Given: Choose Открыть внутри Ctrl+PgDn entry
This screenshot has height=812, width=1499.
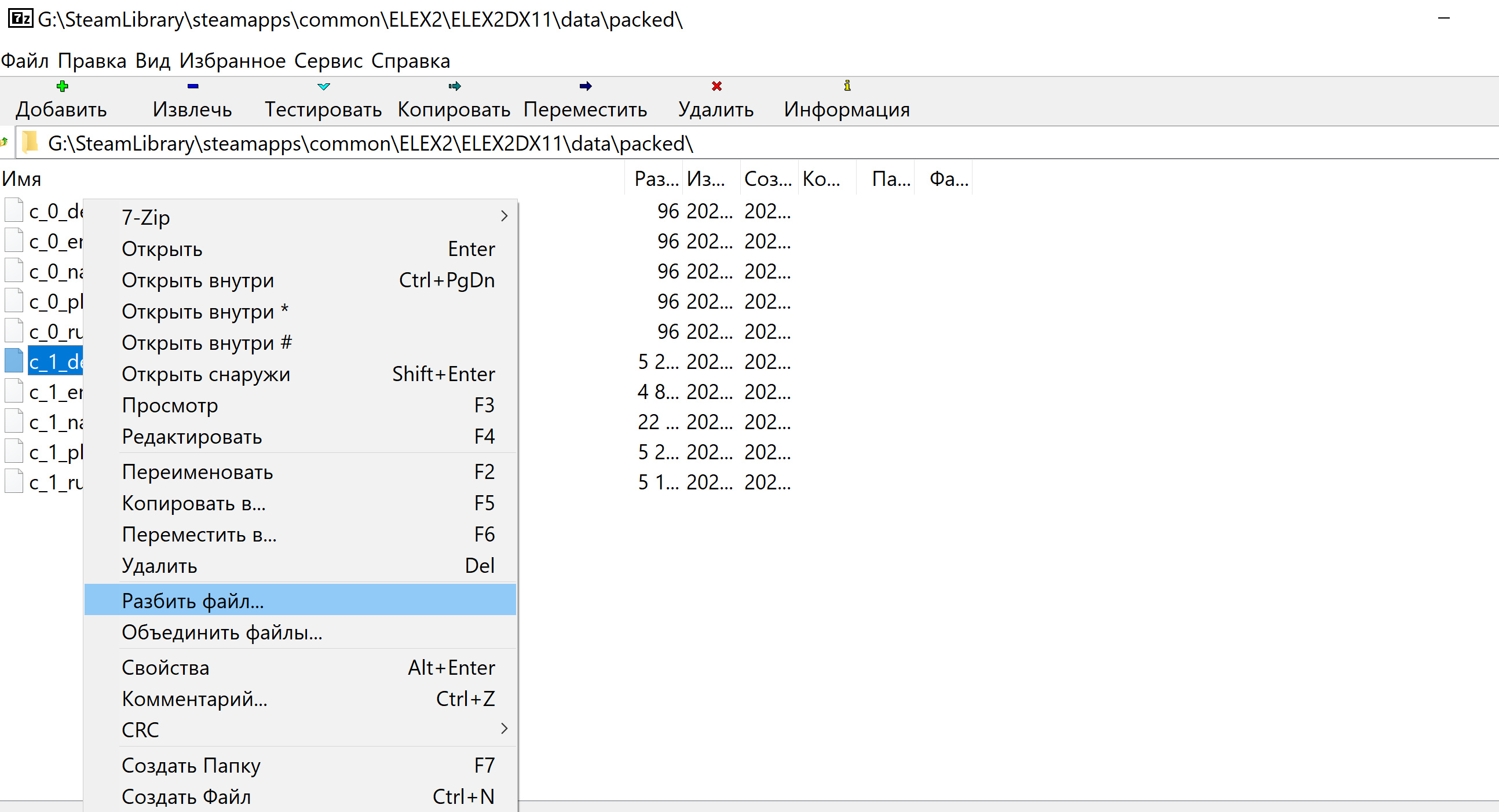Looking at the screenshot, I should coord(300,280).
